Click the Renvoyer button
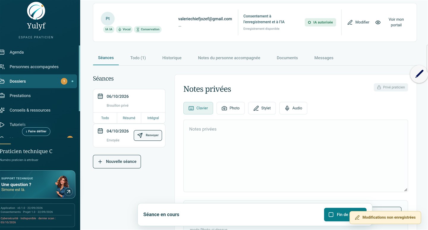This screenshot has width=428, height=230. [148, 135]
